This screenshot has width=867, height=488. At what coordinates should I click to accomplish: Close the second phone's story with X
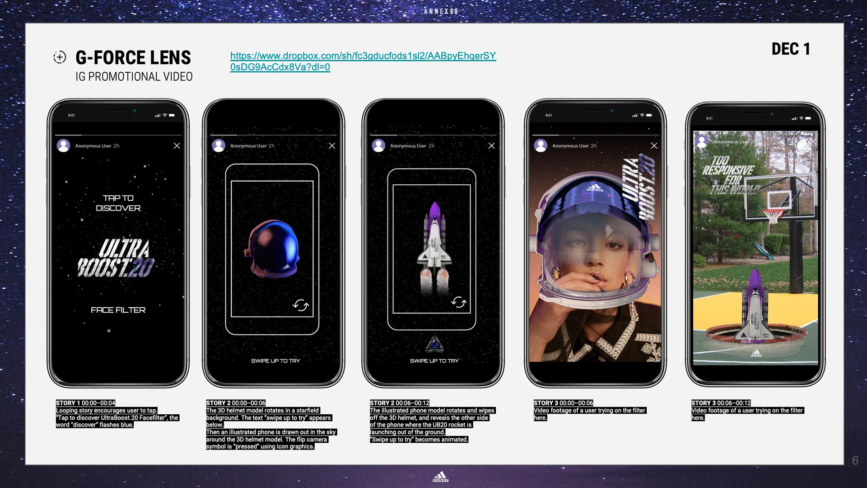(x=332, y=145)
